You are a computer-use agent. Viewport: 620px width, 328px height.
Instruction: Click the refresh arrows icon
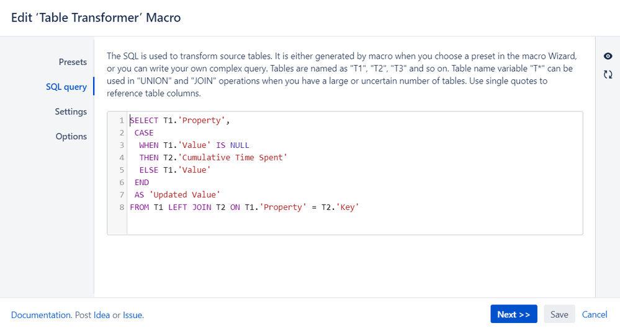[608, 74]
